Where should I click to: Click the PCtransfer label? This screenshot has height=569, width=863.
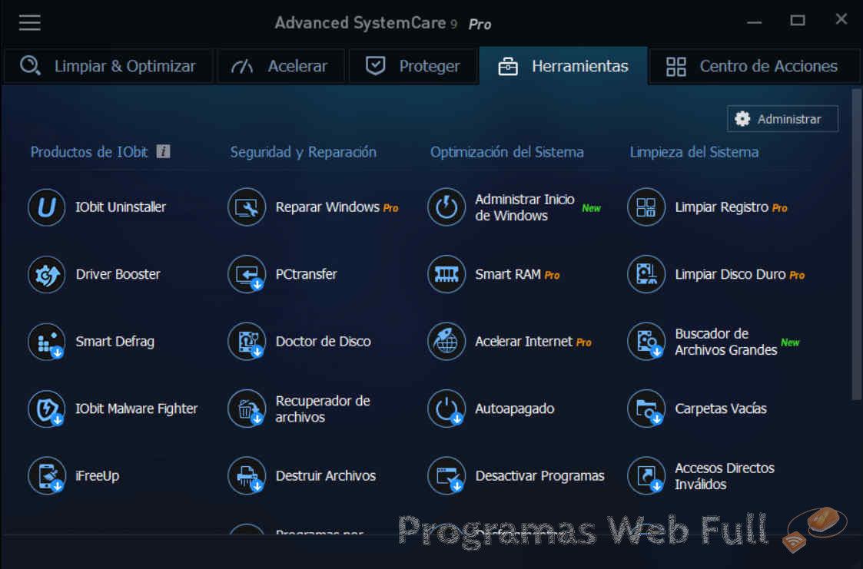306,274
